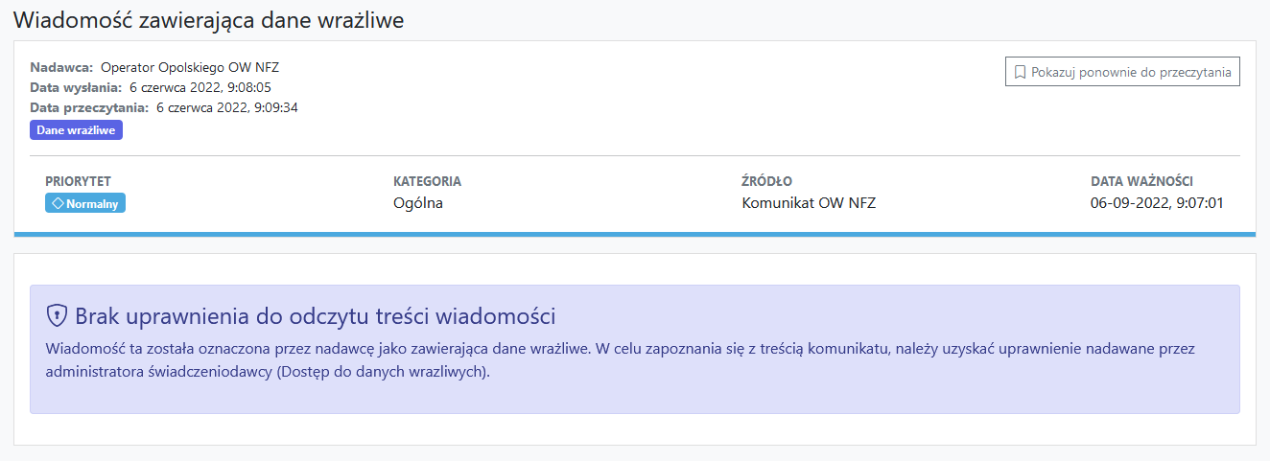Click the purple Dane wrażliwe badge
Image resolution: width=1270 pixels, height=461 pixels.
point(76,129)
